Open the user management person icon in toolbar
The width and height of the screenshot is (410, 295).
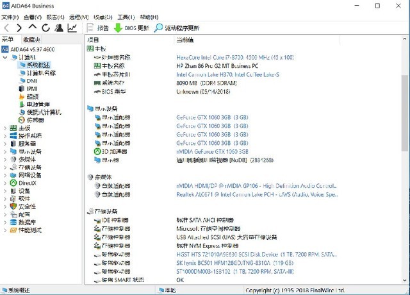(x=59, y=28)
